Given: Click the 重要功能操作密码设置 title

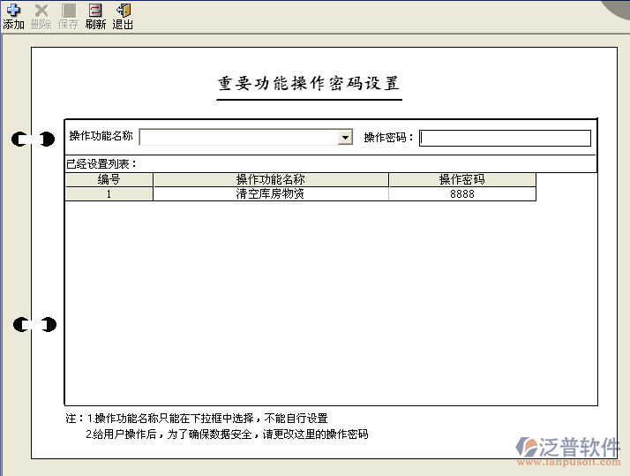Looking at the screenshot, I should [309, 84].
